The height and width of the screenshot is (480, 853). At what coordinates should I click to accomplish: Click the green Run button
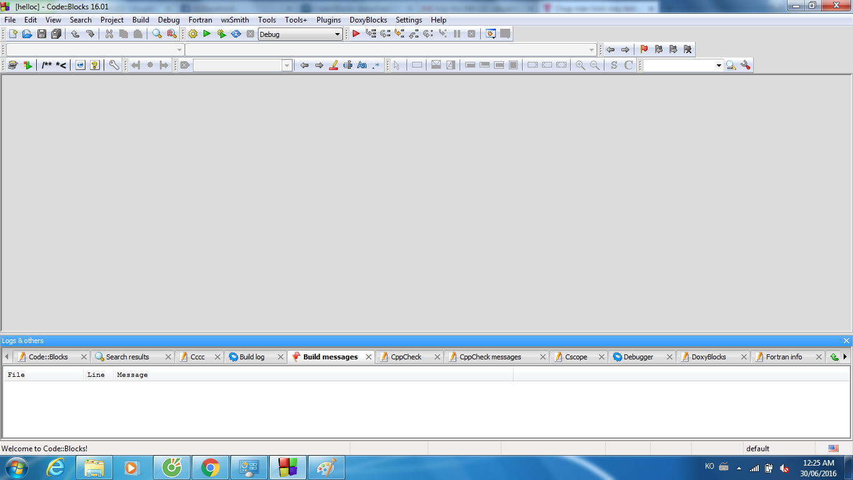(x=207, y=34)
